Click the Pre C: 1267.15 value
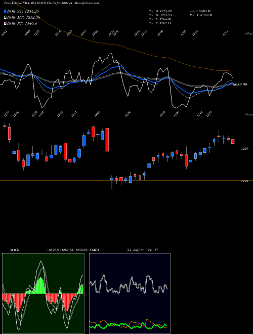This screenshot has width=253, height=334. point(160,23)
